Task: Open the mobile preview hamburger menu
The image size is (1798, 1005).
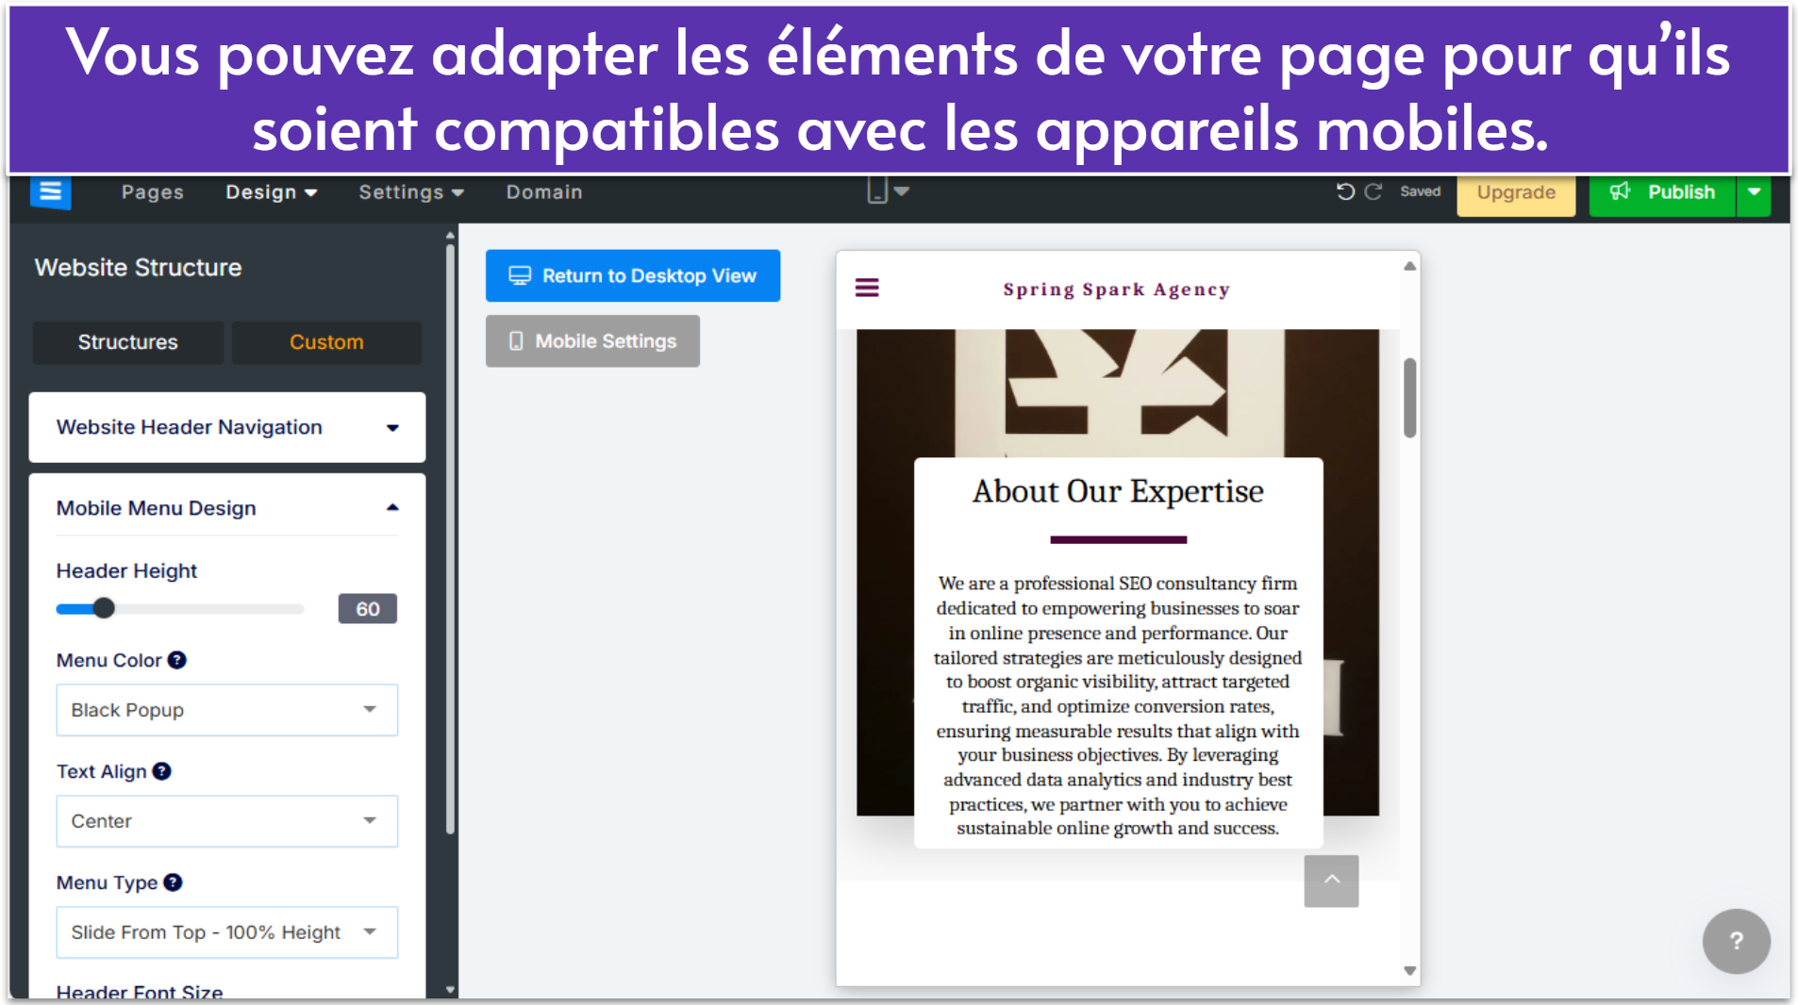Action: (x=867, y=288)
